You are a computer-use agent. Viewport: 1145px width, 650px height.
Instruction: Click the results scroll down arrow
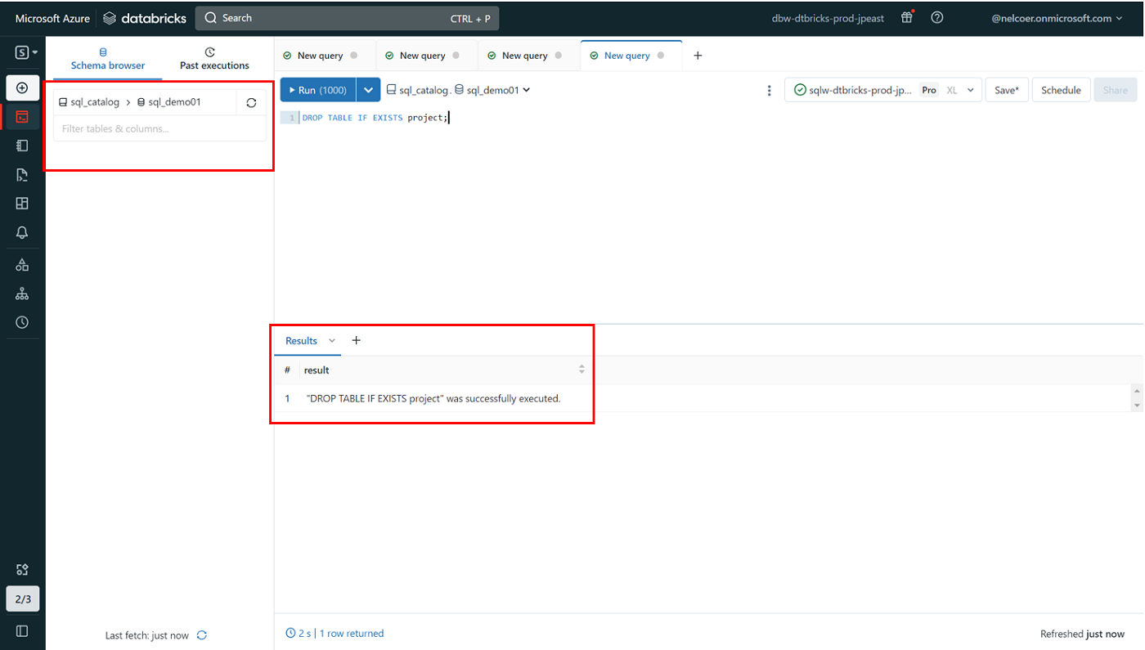1137,405
